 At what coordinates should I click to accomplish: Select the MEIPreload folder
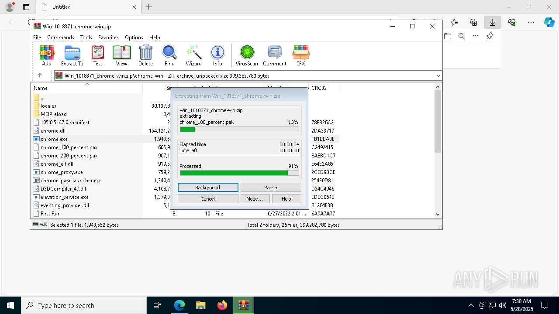tap(54, 114)
